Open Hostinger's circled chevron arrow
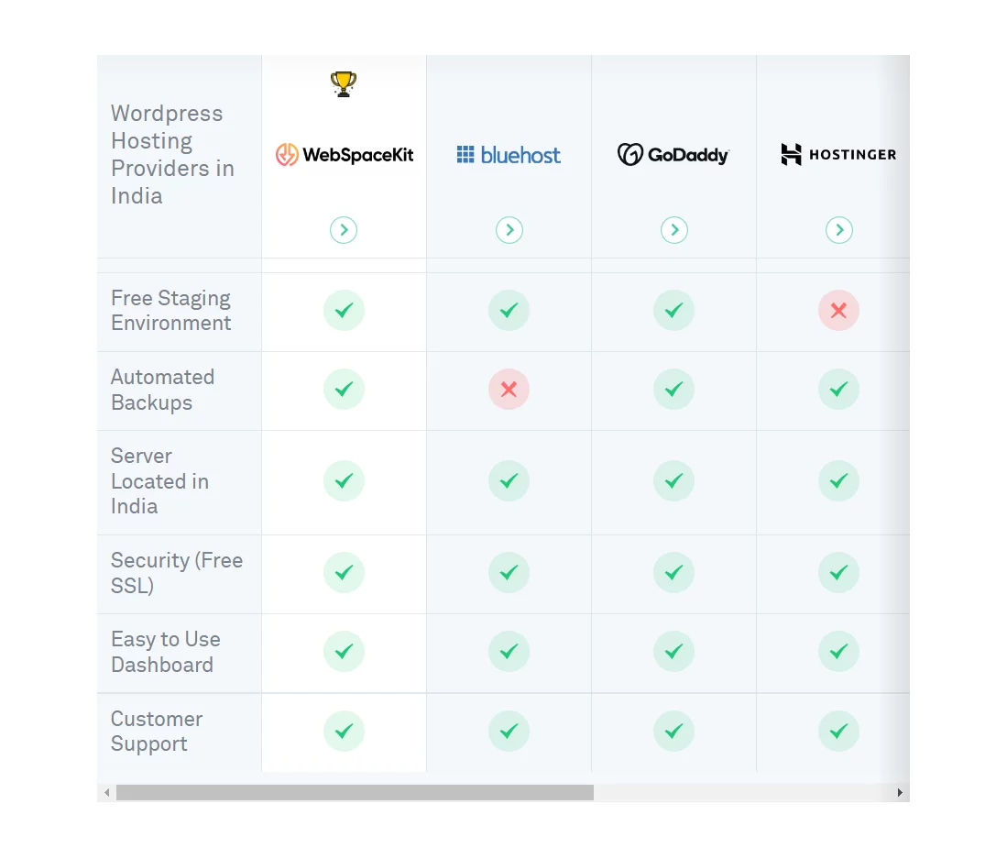 click(839, 230)
